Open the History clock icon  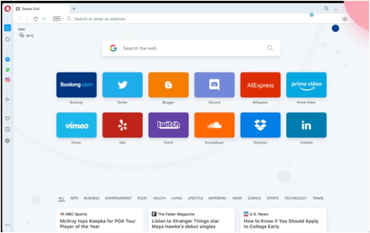tap(8, 129)
